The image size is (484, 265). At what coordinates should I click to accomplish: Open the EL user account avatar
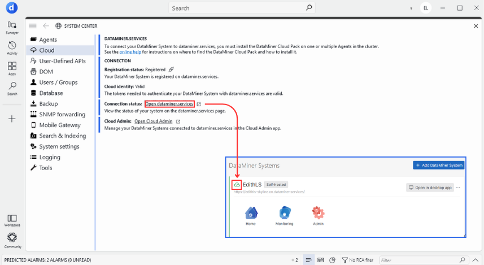tap(426, 8)
